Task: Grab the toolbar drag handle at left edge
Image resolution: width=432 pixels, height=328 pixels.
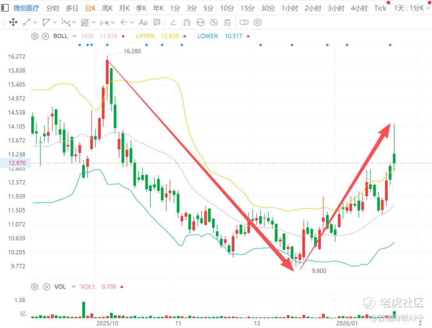Action: pos(3,22)
